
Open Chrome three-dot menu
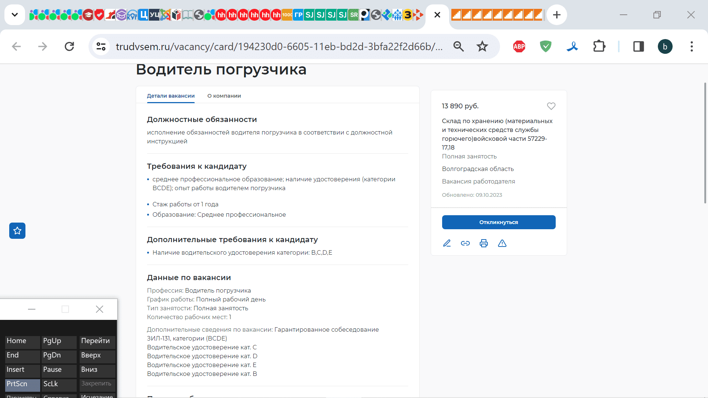pyautogui.click(x=691, y=46)
